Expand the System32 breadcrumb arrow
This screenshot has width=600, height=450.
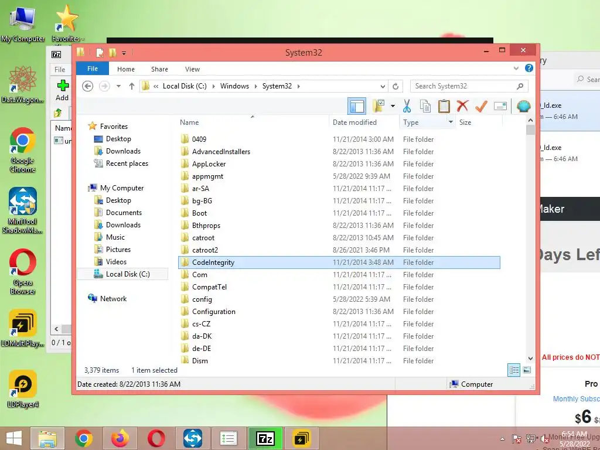point(298,86)
